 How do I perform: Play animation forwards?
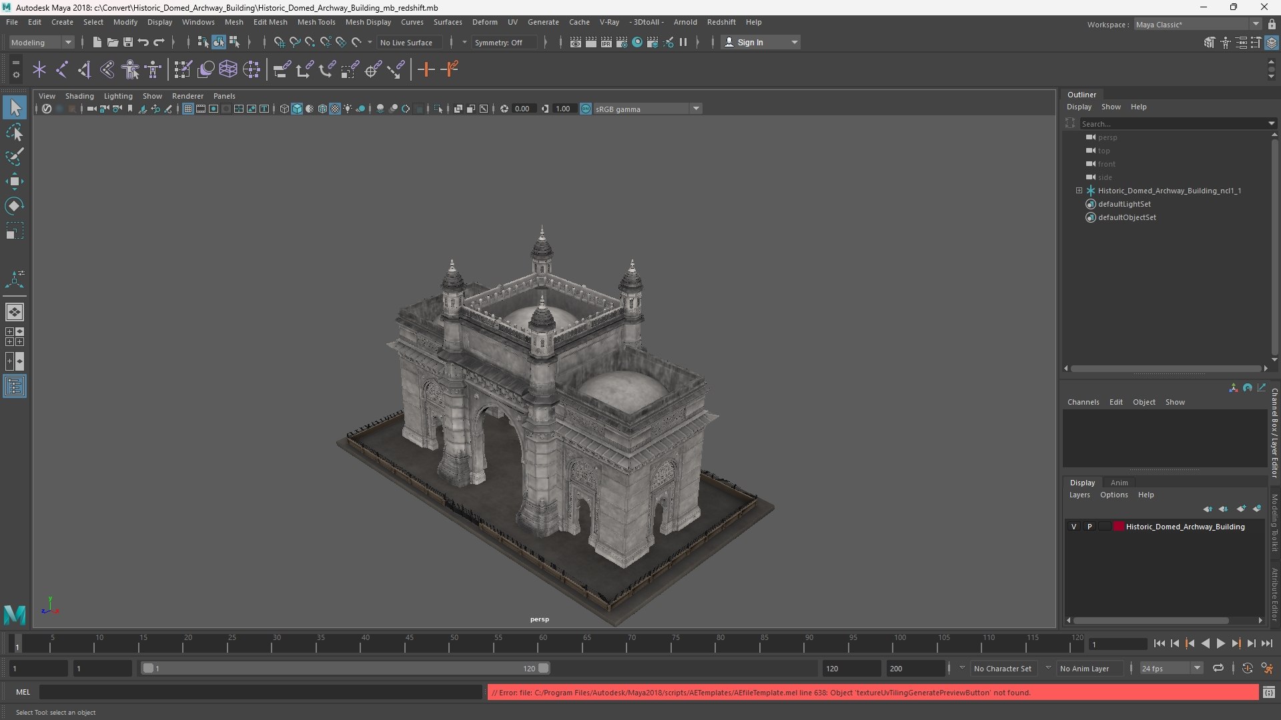click(x=1220, y=643)
